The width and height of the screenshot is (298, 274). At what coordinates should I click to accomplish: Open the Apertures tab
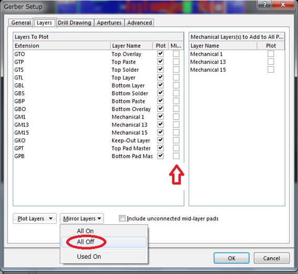pos(109,23)
